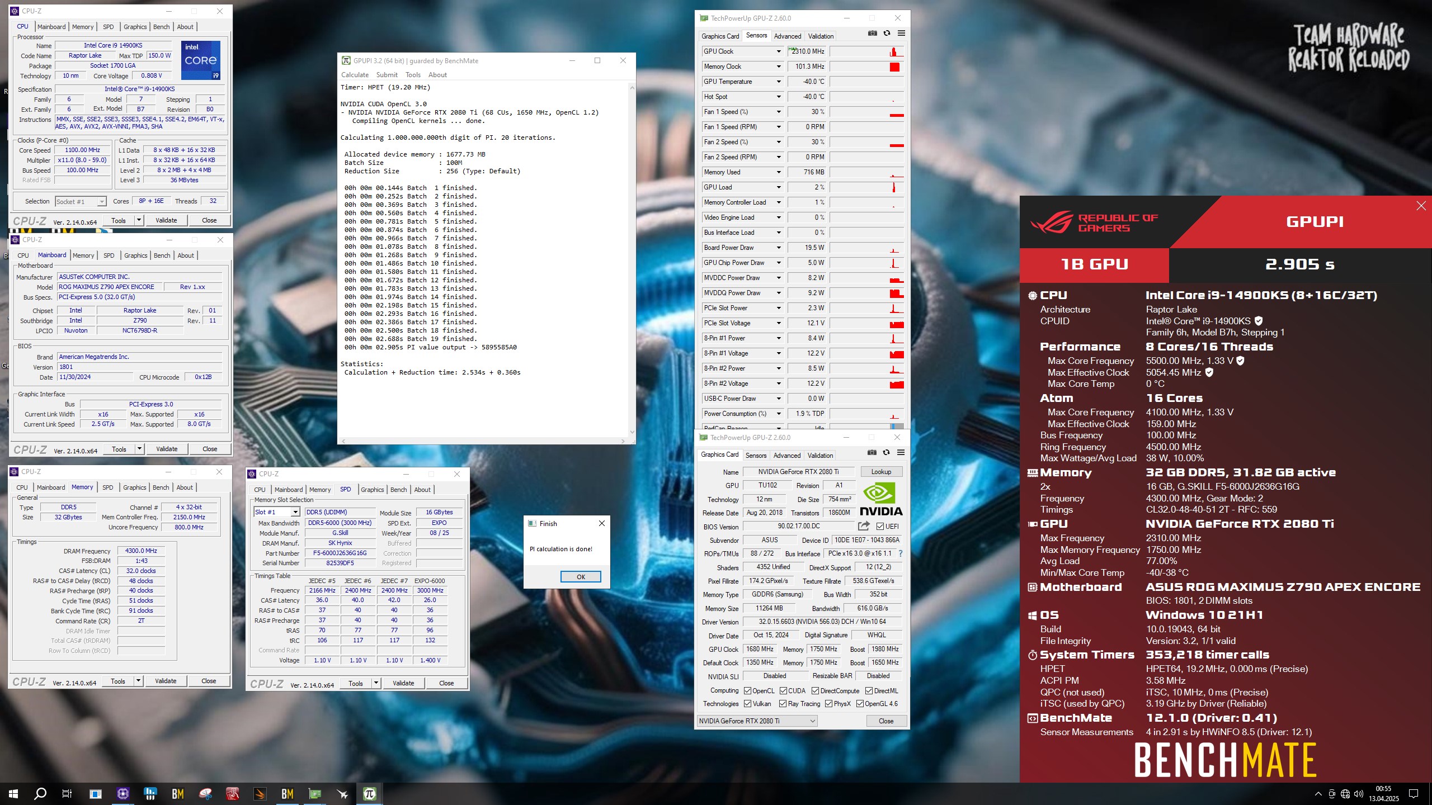Screen dimensions: 1432x805
Task: Toggle the UEFI checkbox in GPU-Z
Action: point(880,527)
